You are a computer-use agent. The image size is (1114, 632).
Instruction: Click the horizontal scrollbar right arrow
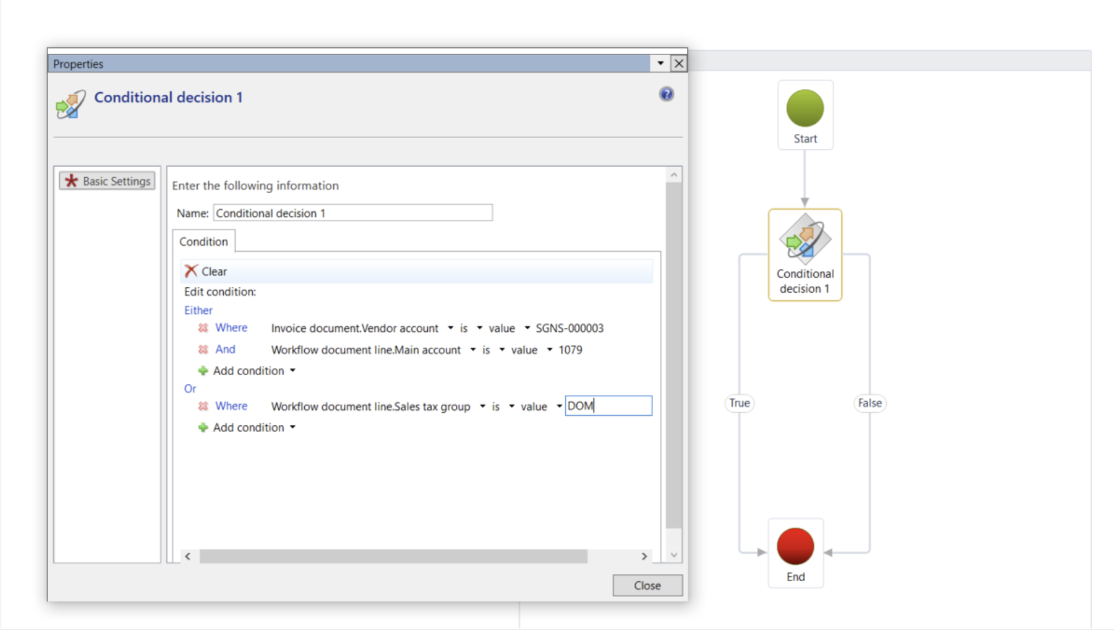644,556
